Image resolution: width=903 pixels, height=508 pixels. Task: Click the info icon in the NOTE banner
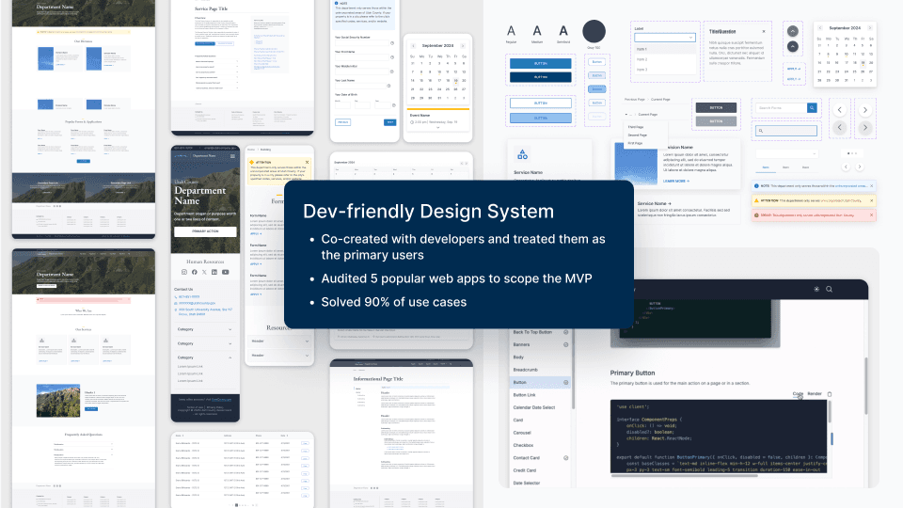click(x=756, y=186)
